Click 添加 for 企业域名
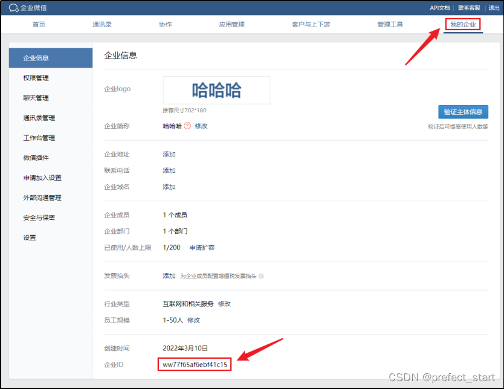Image resolution: width=504 pixels, height=389 pixels. pos(169,187)
